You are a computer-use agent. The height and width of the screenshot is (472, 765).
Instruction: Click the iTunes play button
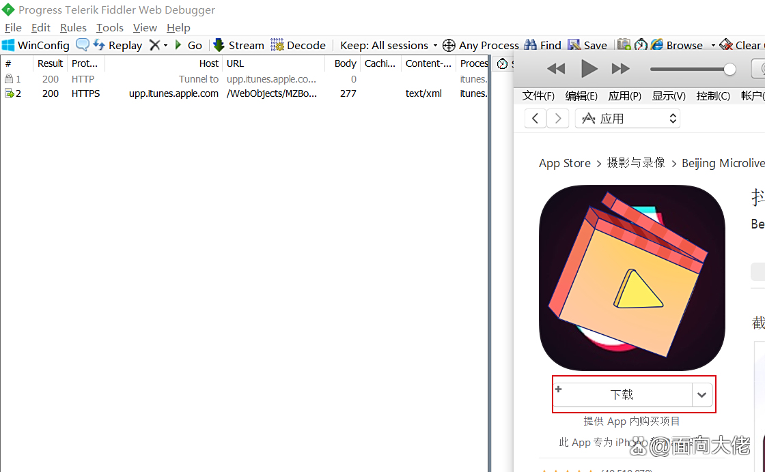pos(589,68)
